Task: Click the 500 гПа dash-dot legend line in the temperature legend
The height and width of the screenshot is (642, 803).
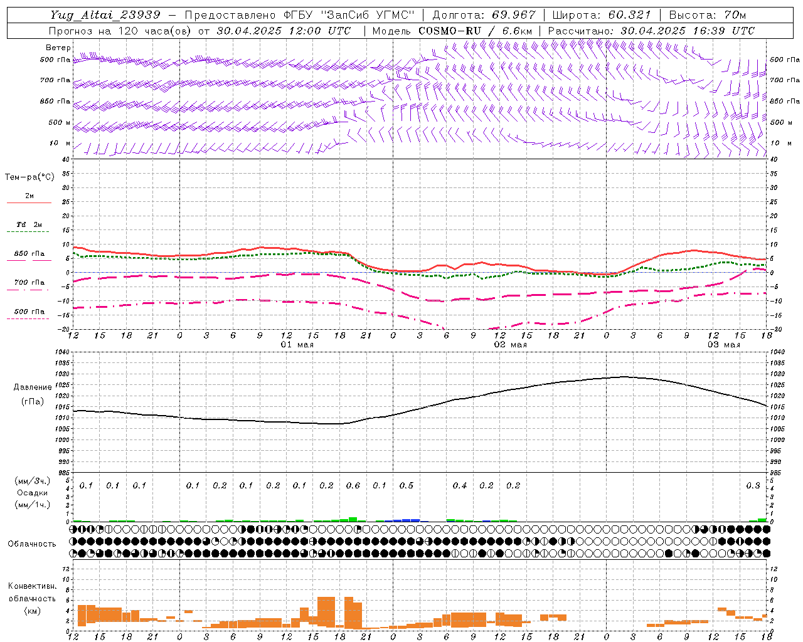Action: [x=28, y=319]
